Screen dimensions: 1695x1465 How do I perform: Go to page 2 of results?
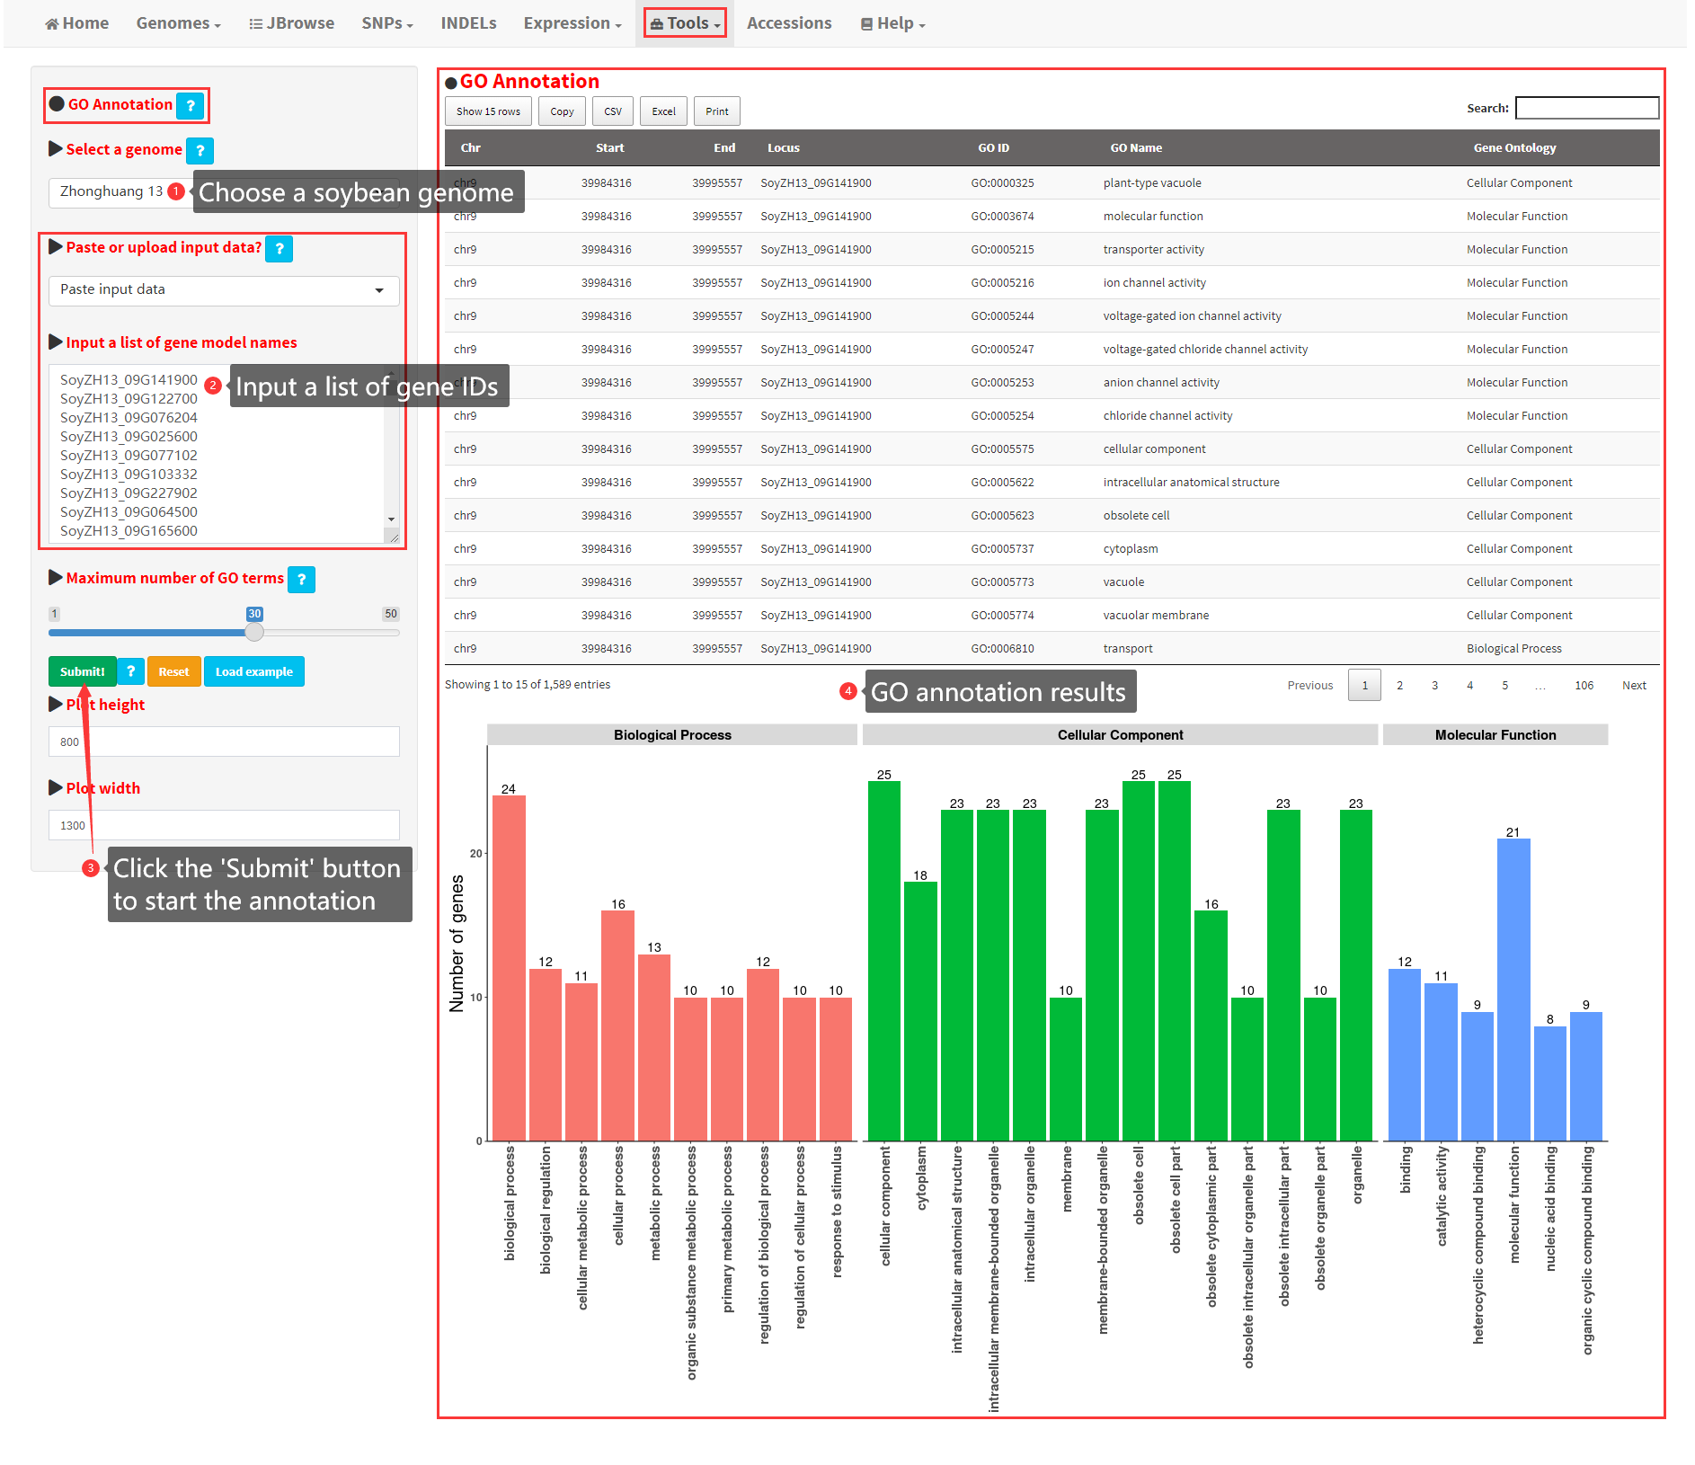pyautogui.click(x=1399, y=686)
